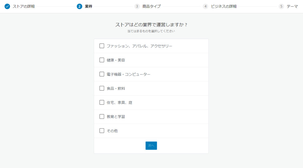
Task: Click the 食品・飲料 option label text
Action: pos(116,89)
